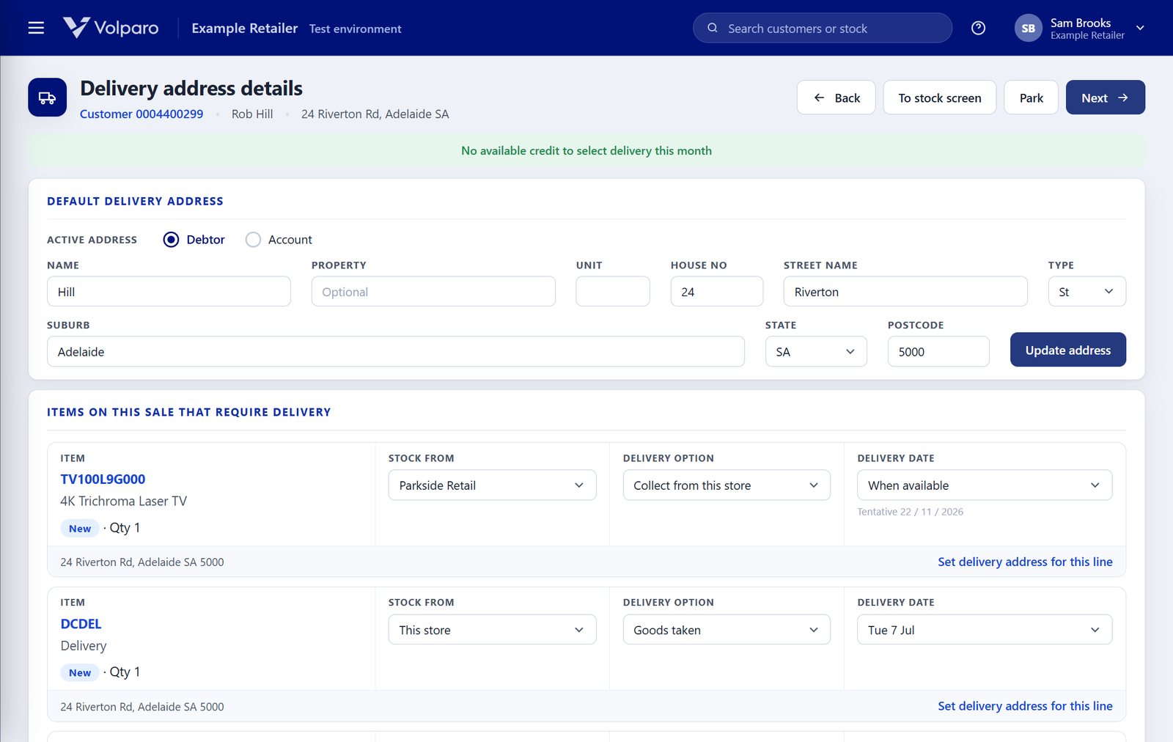Click the Update address button
The width and height of the screenshot is (1173, 742).
pos(1067,350)
